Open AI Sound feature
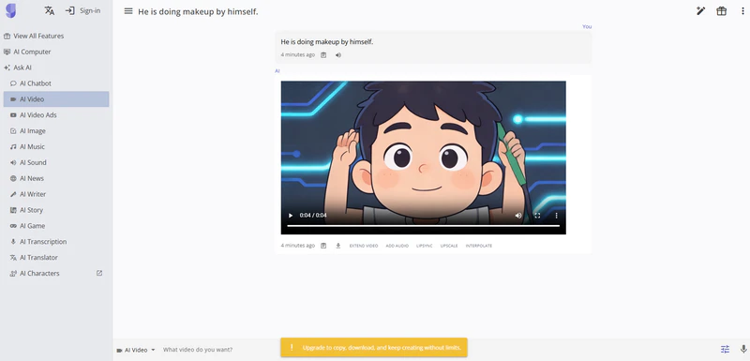 tap(56, 162)
